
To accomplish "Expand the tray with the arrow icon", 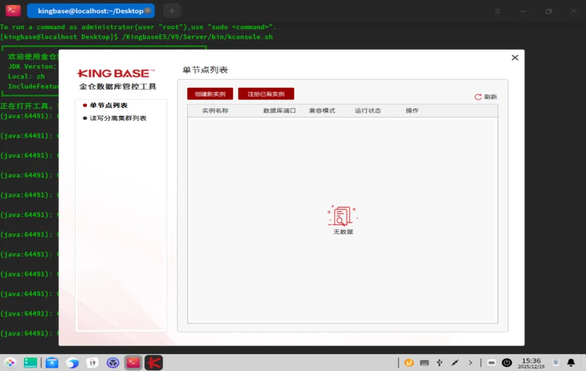I will pyautogui.click(x=470, y=362).
